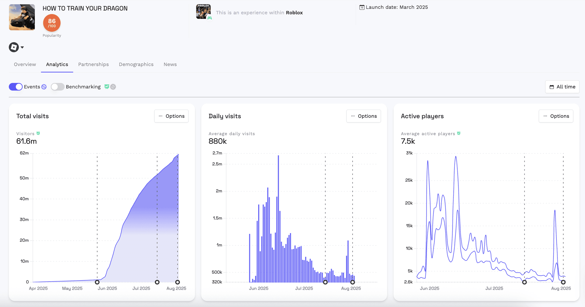Click the verified badge next to Average active players

pos(459,133)
